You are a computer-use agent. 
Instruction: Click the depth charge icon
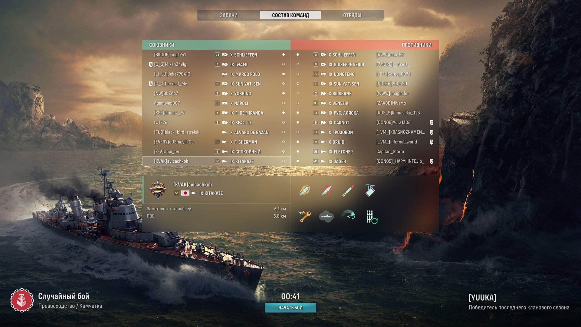(x=370, y=190)
